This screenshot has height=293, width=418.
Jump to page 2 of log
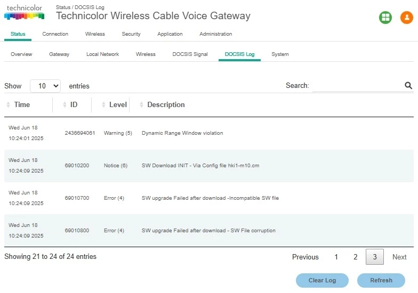[355, 257]
